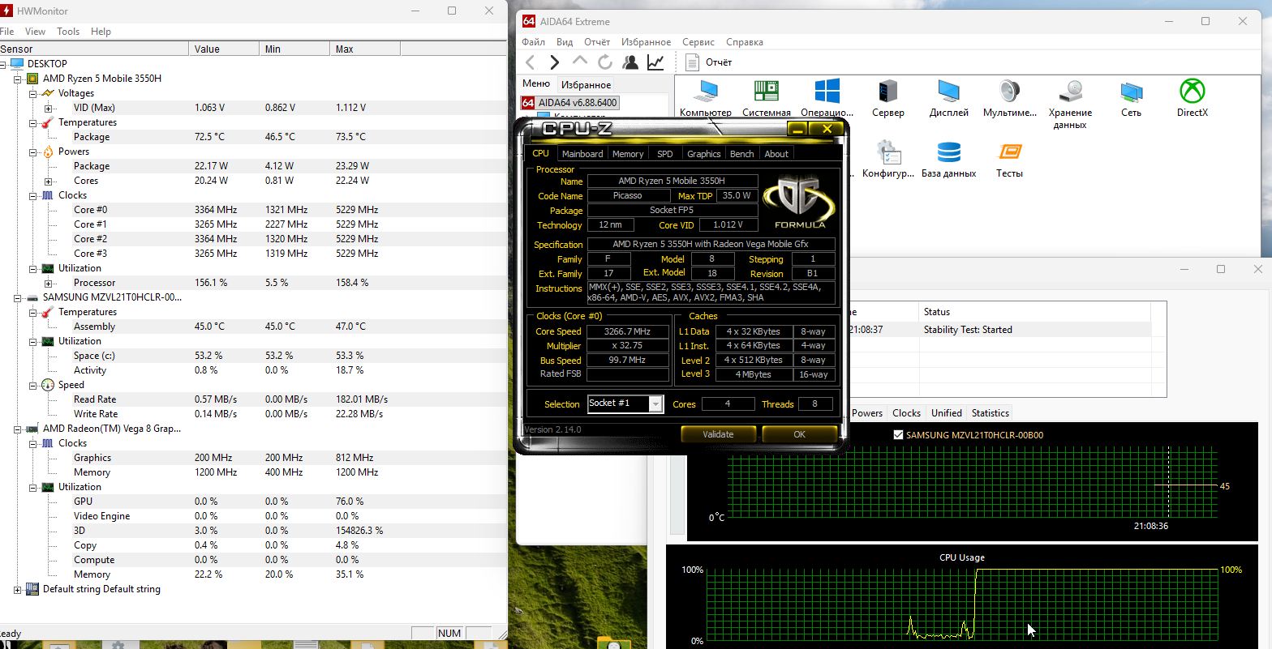Open the Системная motherboard category icon
This screenshot has height=649, width=1272.
[x=767, y=98]
